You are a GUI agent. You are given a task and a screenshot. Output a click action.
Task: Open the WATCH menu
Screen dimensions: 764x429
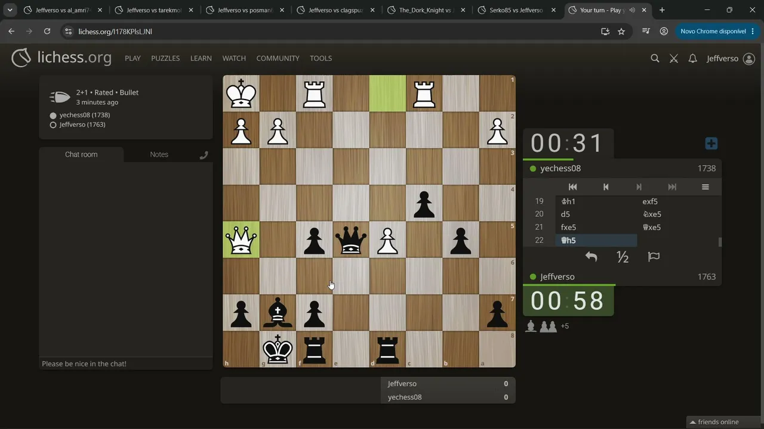tap(234, 58)
